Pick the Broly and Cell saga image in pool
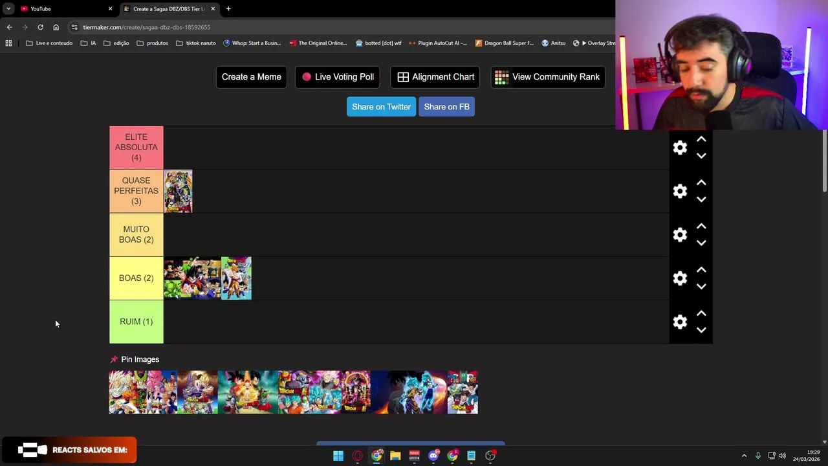Viewport: 828px width, 466px height. coord(127,392)
